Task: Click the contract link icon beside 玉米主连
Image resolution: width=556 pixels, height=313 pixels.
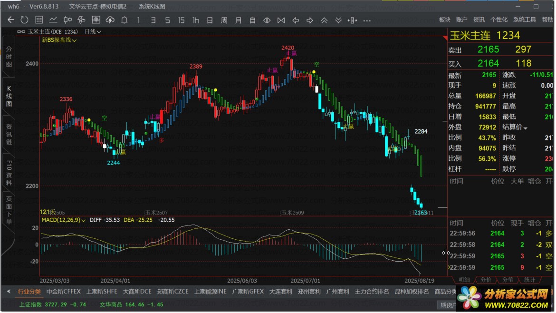Action: coord(21,31)
